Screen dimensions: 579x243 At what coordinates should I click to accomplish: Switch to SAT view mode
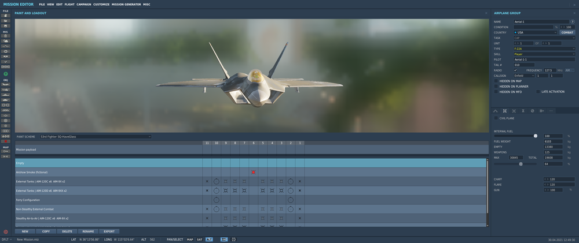(199, 240)
